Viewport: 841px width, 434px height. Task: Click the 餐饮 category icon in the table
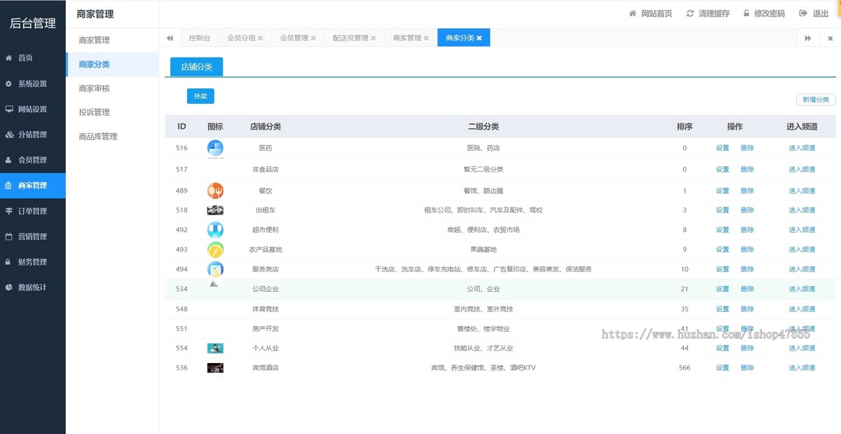215,190
